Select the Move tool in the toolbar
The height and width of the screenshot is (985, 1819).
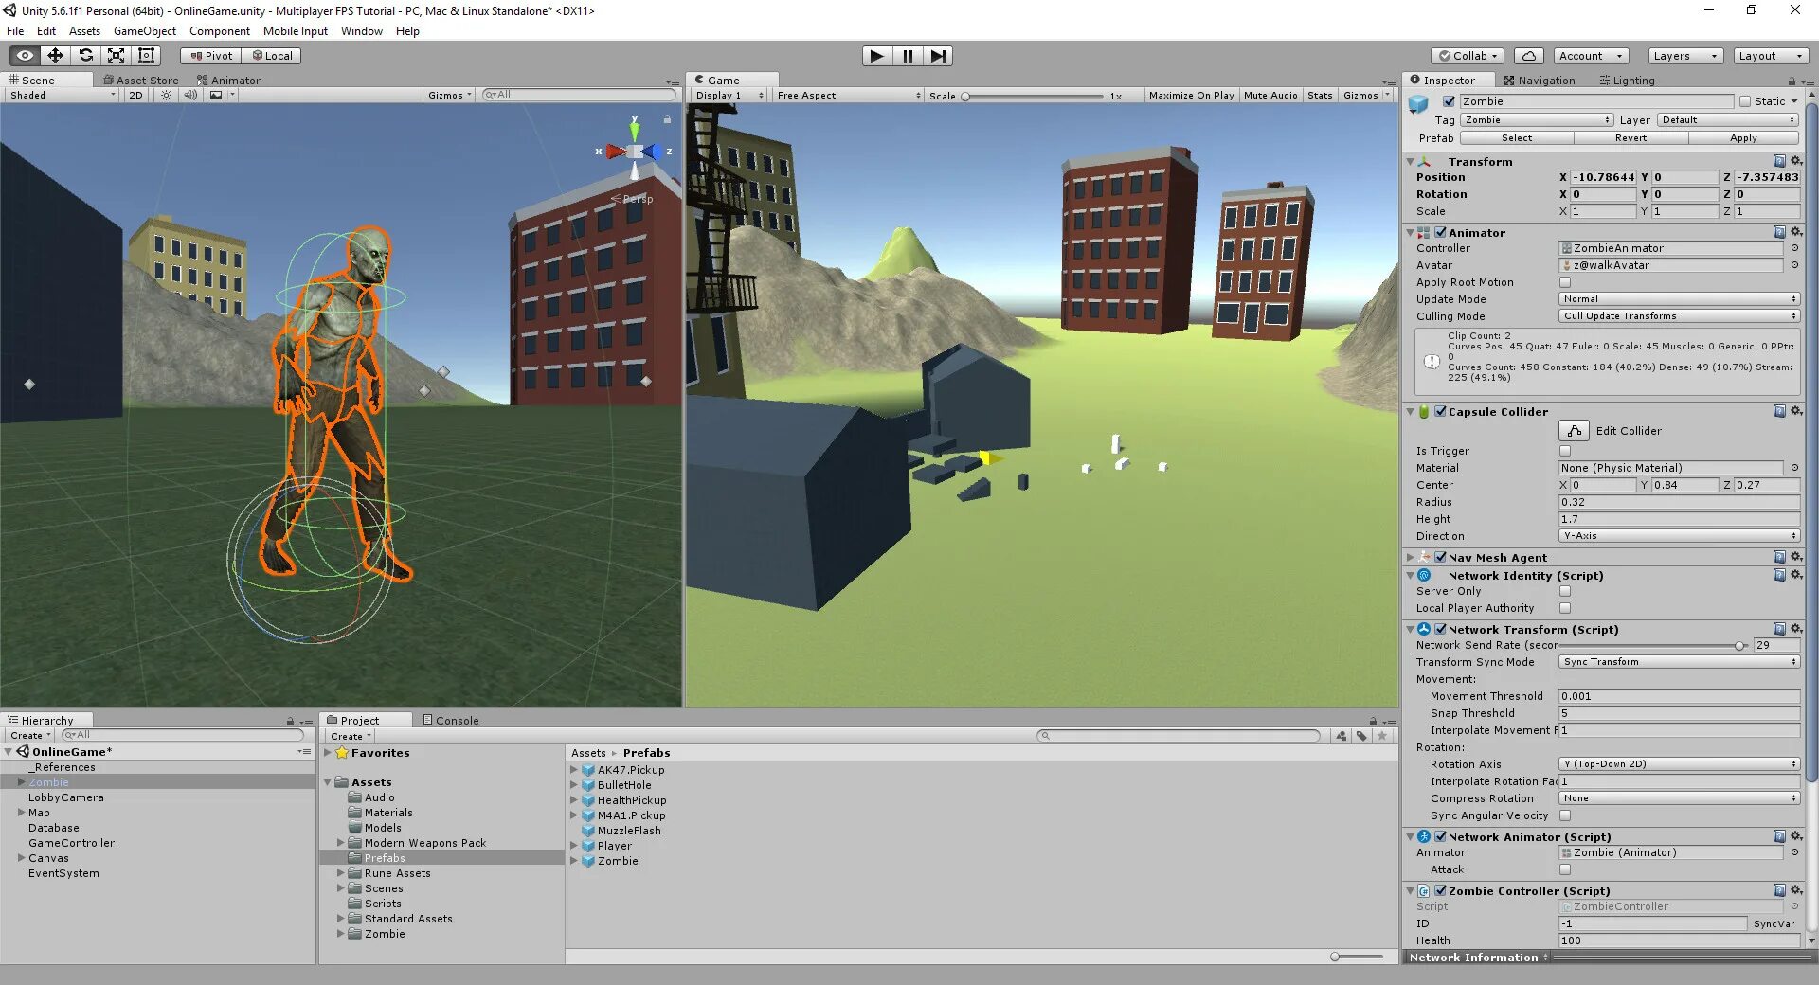pyautogui.click(x=55, y=55)
